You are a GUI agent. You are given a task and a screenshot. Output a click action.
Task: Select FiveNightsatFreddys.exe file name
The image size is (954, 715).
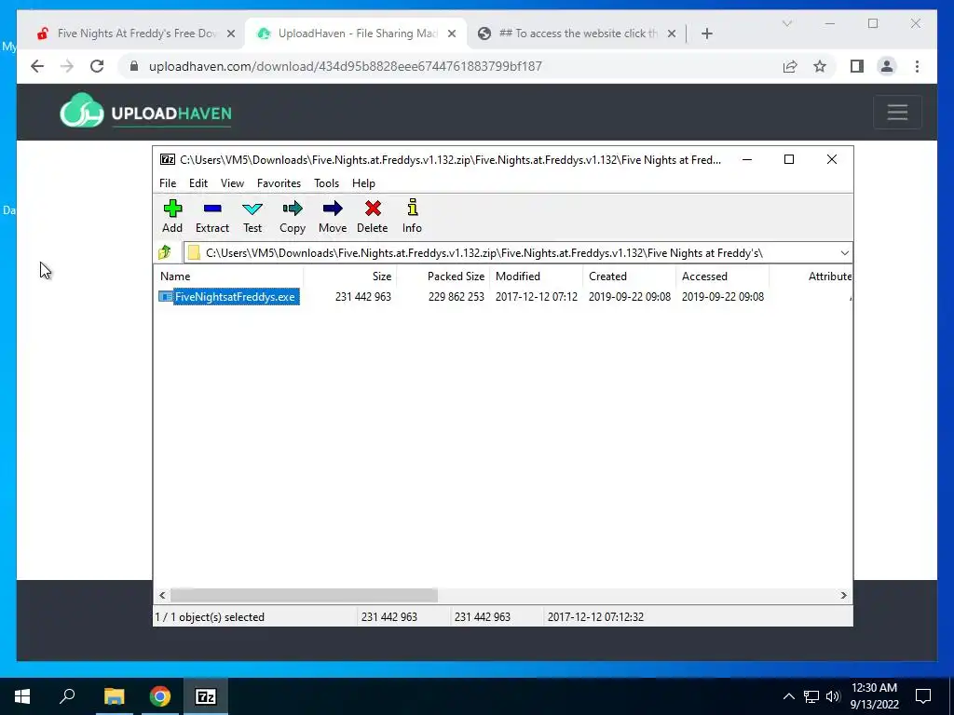tap(235, 297)
